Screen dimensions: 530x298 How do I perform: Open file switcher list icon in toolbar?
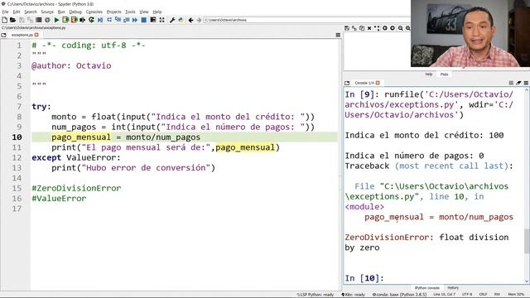[39, 20]
